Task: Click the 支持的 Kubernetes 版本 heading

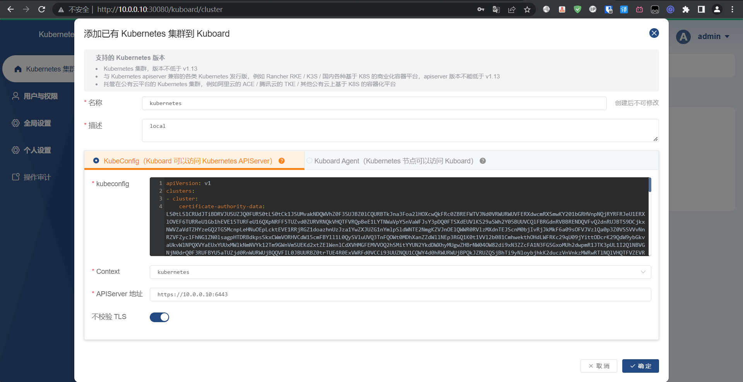Action: (x=130, y=58)
